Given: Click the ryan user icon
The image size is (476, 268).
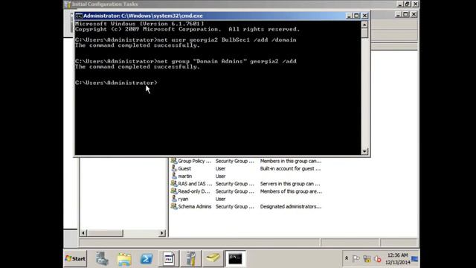Looking at the screenshot, I should pyautogui.click(x=174, y=199).
